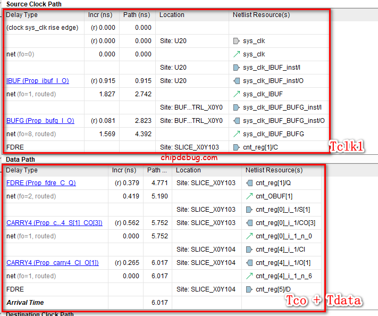Click net arrow icon for sys_clk_IBUF_BUFG
Screen dimensions: 378x316
(237, 134)
